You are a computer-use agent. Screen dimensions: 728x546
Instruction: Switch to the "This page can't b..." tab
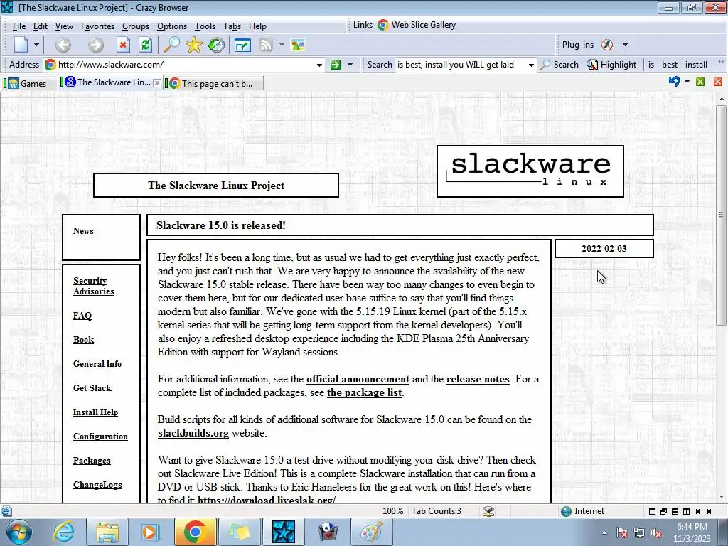tap(214, 84)
